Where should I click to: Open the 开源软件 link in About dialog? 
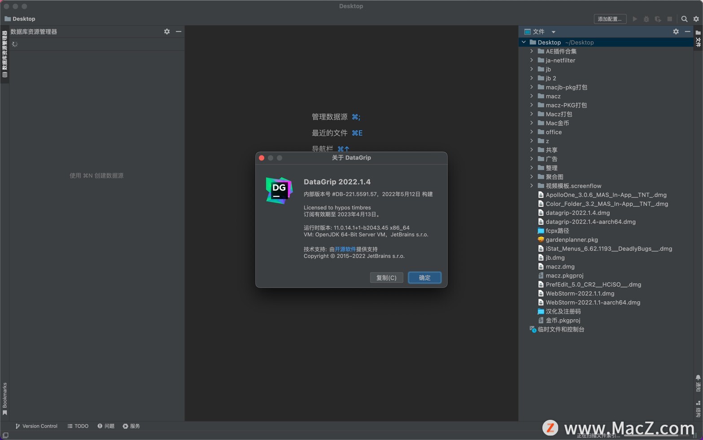pyautogui.click(x=345, y=249)
